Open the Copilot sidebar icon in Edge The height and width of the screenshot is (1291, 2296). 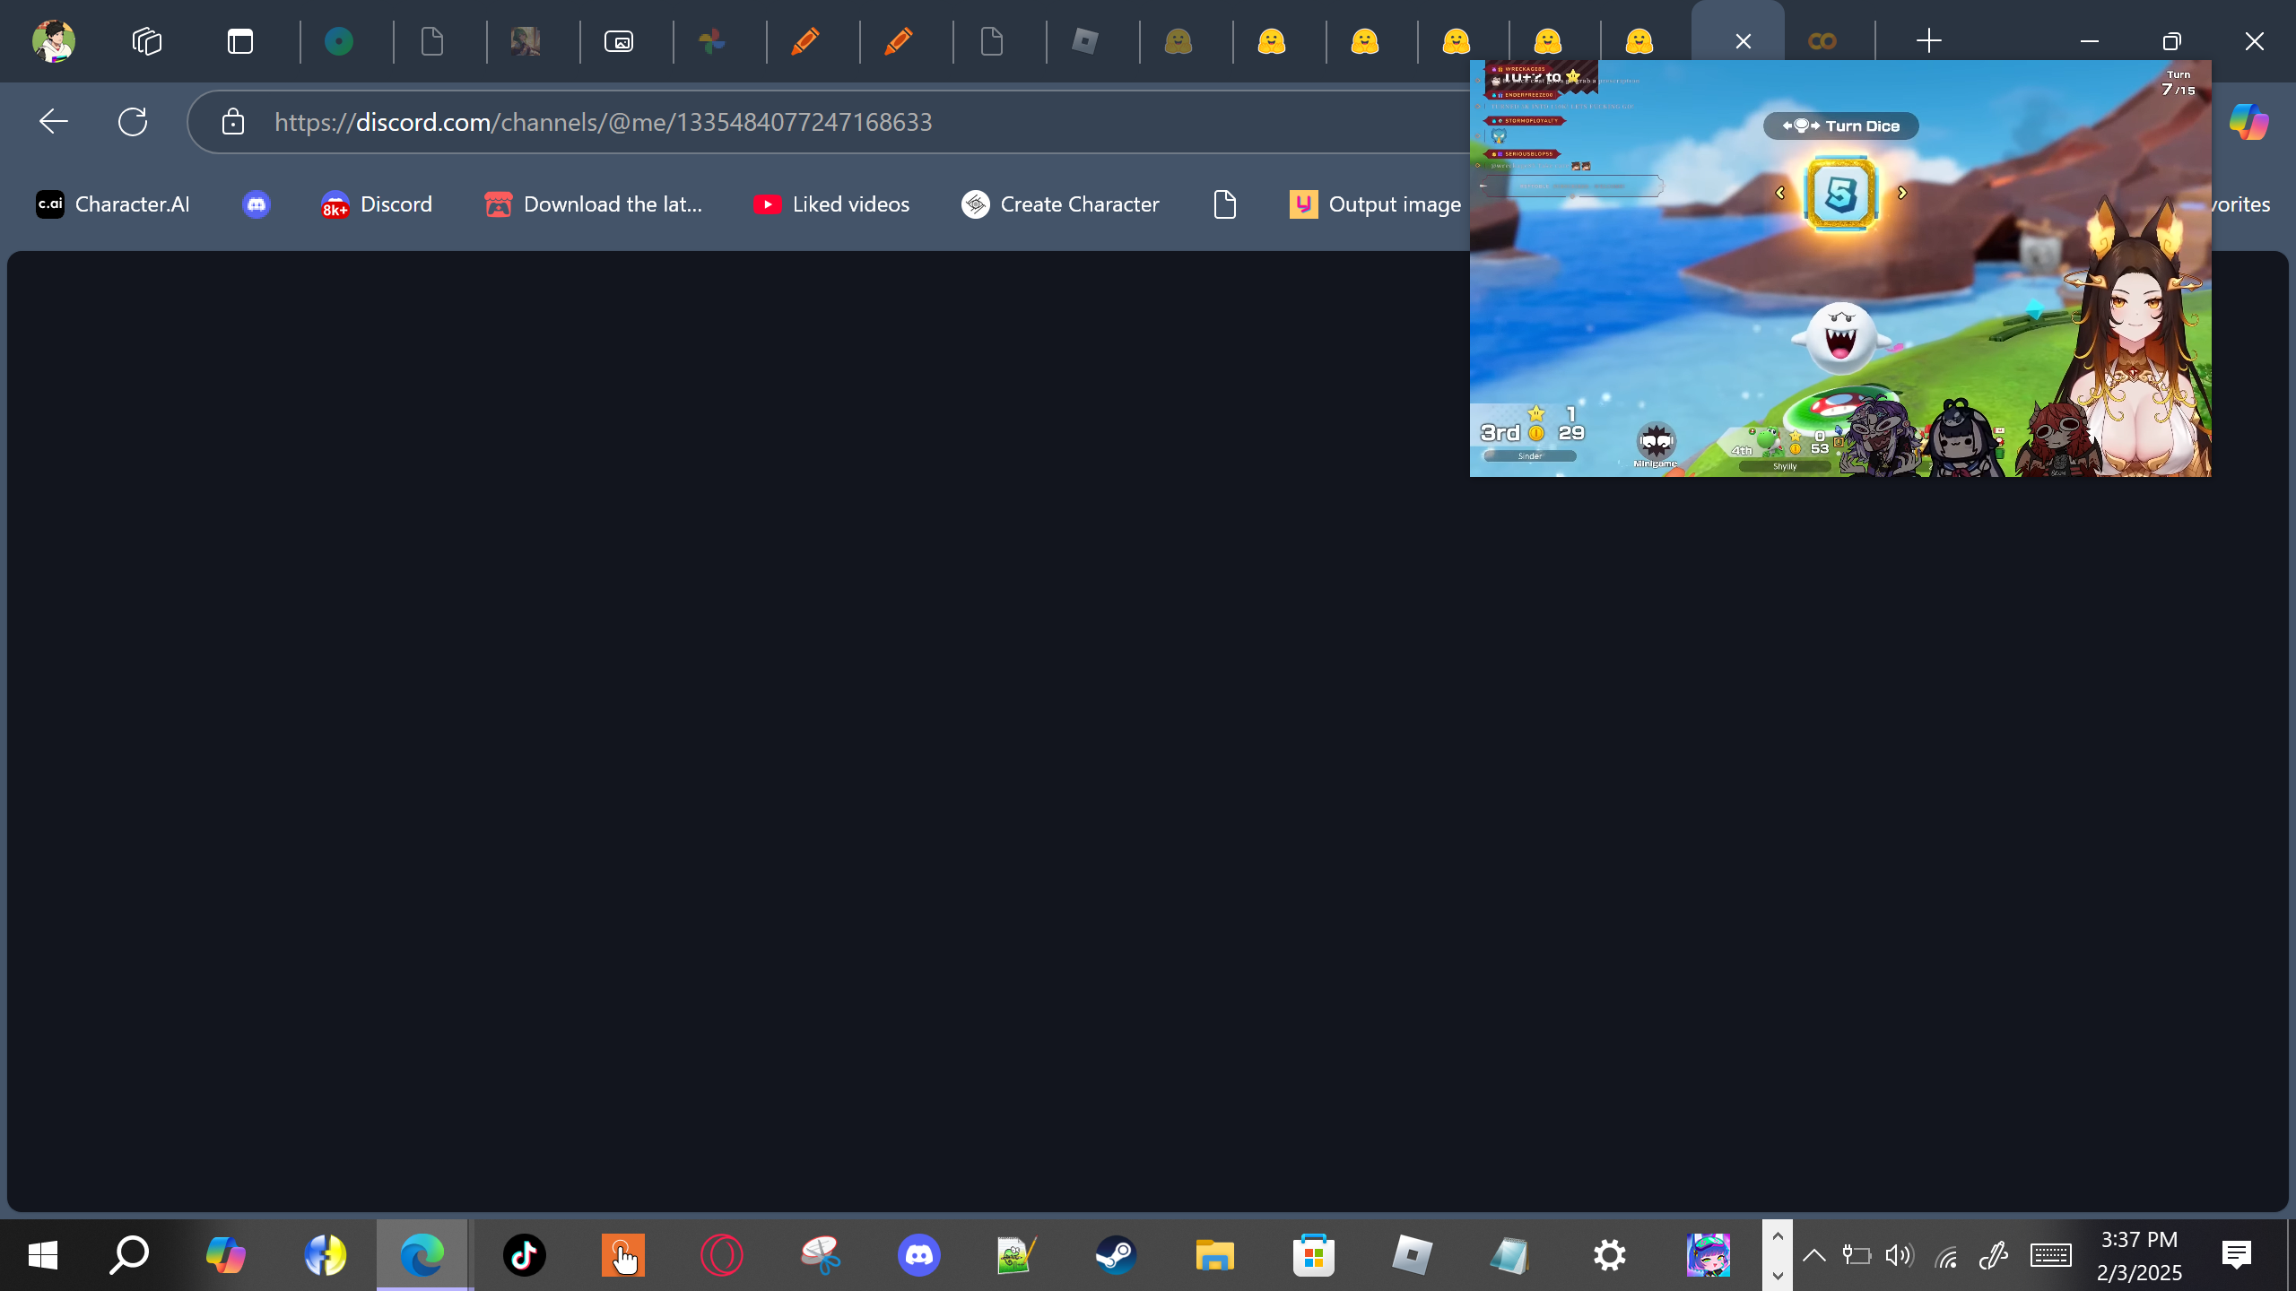tap(2249, 122)
